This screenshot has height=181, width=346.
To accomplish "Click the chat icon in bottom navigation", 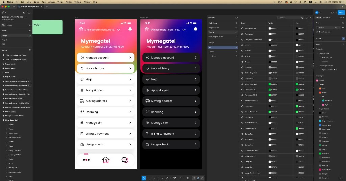I will click(x=125, y=160).
